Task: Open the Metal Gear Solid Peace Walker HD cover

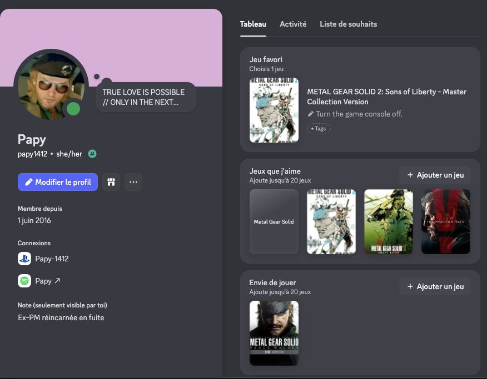Action: (274, 333)
